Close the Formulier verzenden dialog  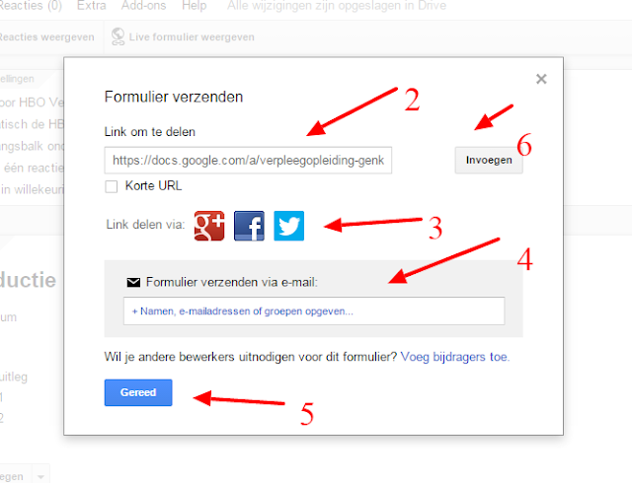pyautogui.click(x=541, y=79)
